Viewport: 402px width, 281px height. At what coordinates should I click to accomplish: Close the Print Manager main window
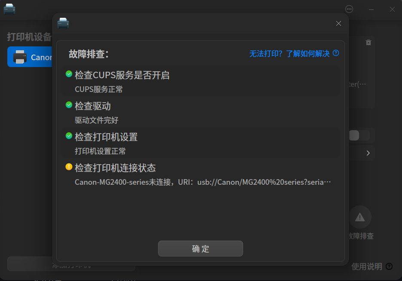(392, 9)
